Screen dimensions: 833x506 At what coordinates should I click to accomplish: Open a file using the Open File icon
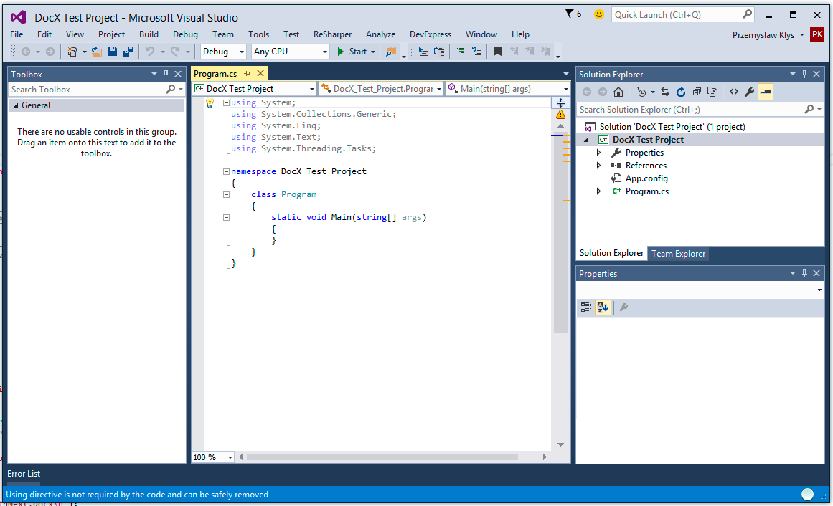pos(96,51)
